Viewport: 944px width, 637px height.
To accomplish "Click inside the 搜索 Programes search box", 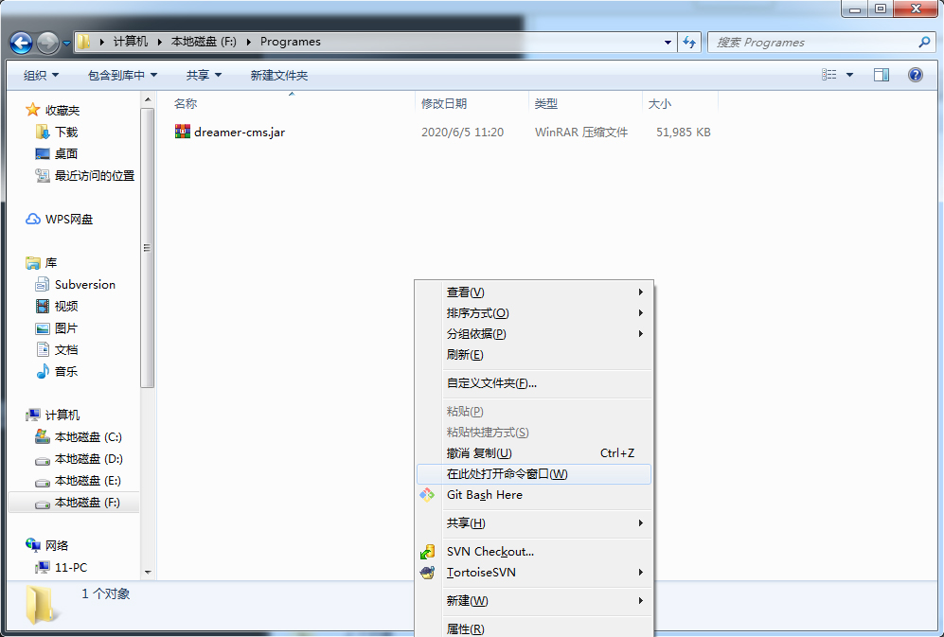I will point(814,42).
